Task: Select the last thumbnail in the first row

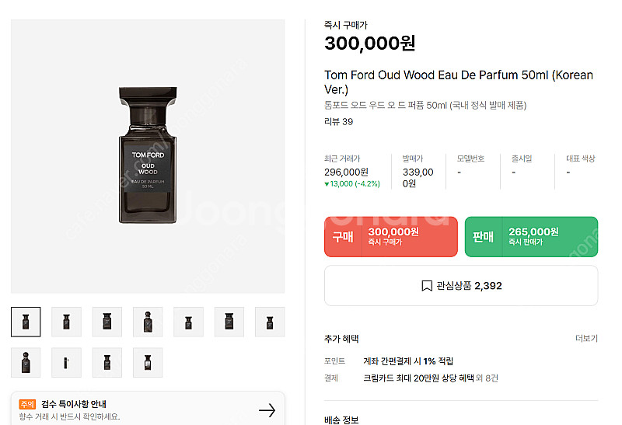Action: point(270,322)
